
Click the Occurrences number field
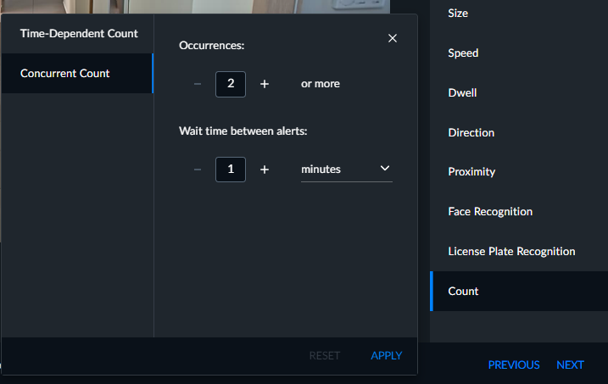pos(231,84)
